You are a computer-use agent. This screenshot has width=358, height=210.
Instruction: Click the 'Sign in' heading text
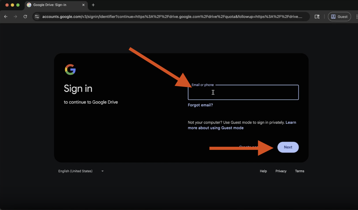pos(78,89)
